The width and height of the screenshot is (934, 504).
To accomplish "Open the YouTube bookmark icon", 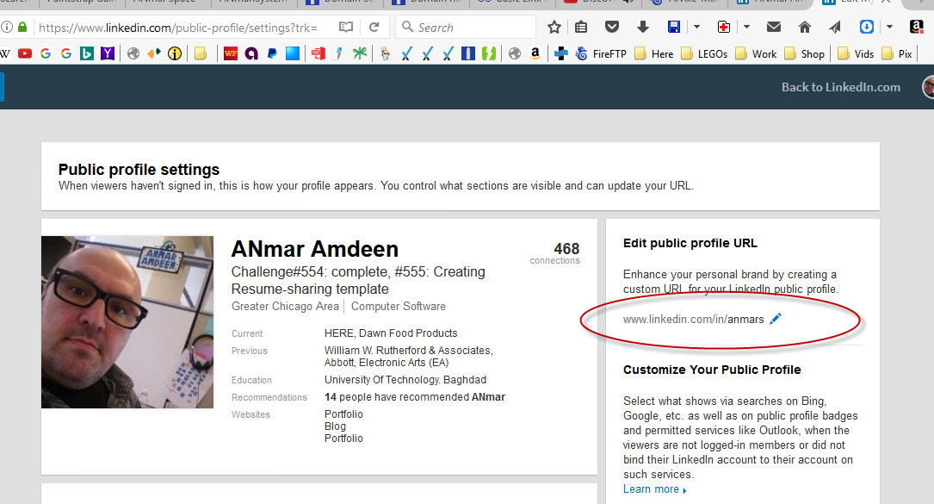I will click(25, 53).
